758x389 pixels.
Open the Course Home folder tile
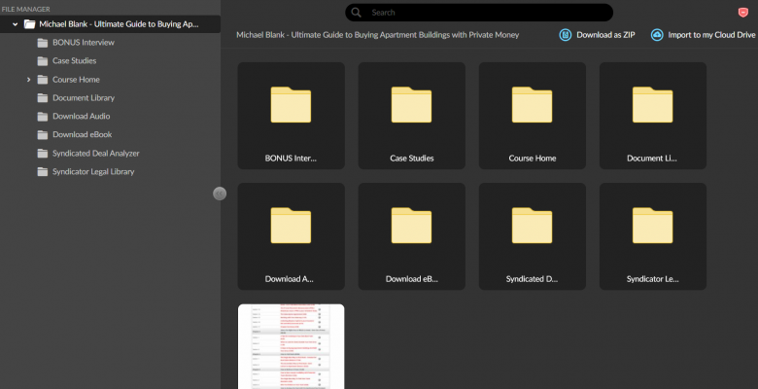(533, 116)
